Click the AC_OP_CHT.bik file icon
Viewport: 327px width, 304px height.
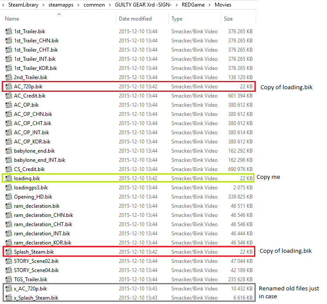9,123
